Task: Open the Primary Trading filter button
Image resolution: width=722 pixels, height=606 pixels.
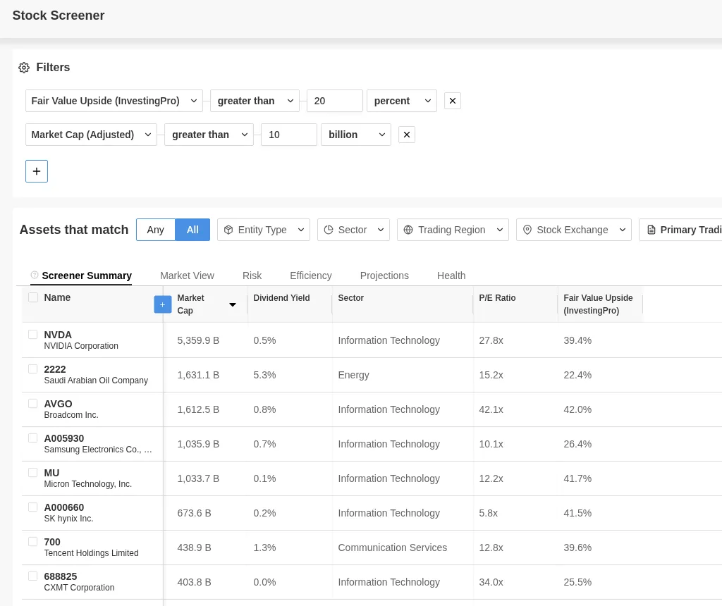Action: pyautogui.click(x=680, y=230)
